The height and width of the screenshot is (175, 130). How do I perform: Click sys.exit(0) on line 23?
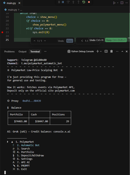(x=41, y=32)
